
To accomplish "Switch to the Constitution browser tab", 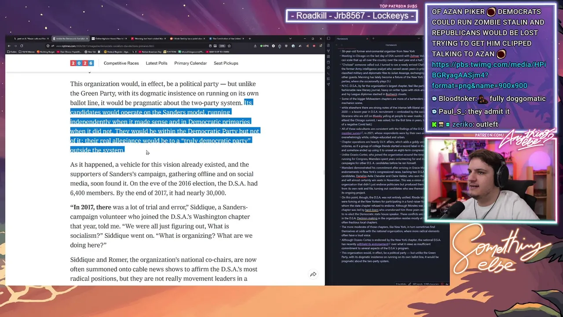I will (x=227, y=39).
